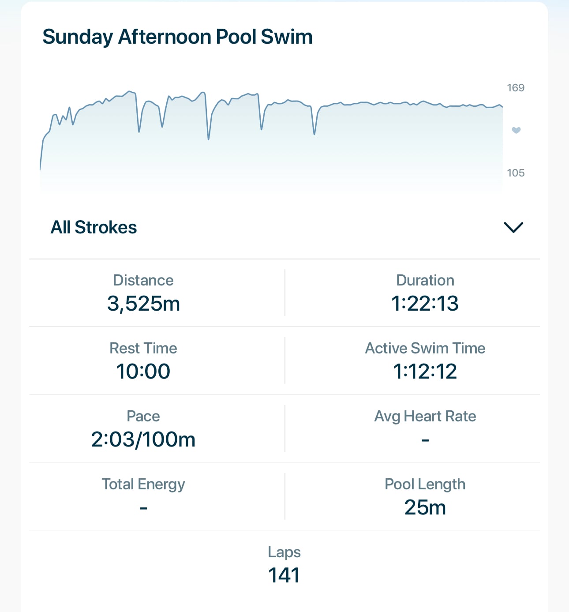The width and height of the screenshot is (569, 612).
Task: Click the deepest heart rate dip on chart
Action: pos(209,139)
